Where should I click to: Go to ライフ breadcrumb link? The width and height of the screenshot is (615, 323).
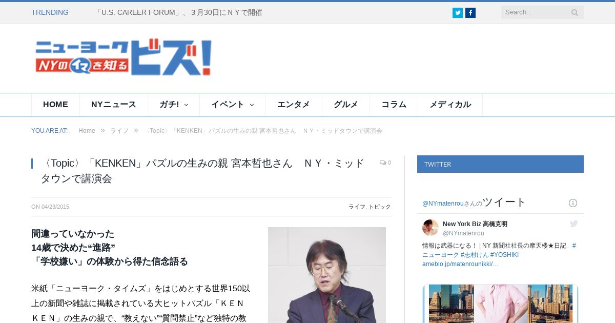click(119, 131)
